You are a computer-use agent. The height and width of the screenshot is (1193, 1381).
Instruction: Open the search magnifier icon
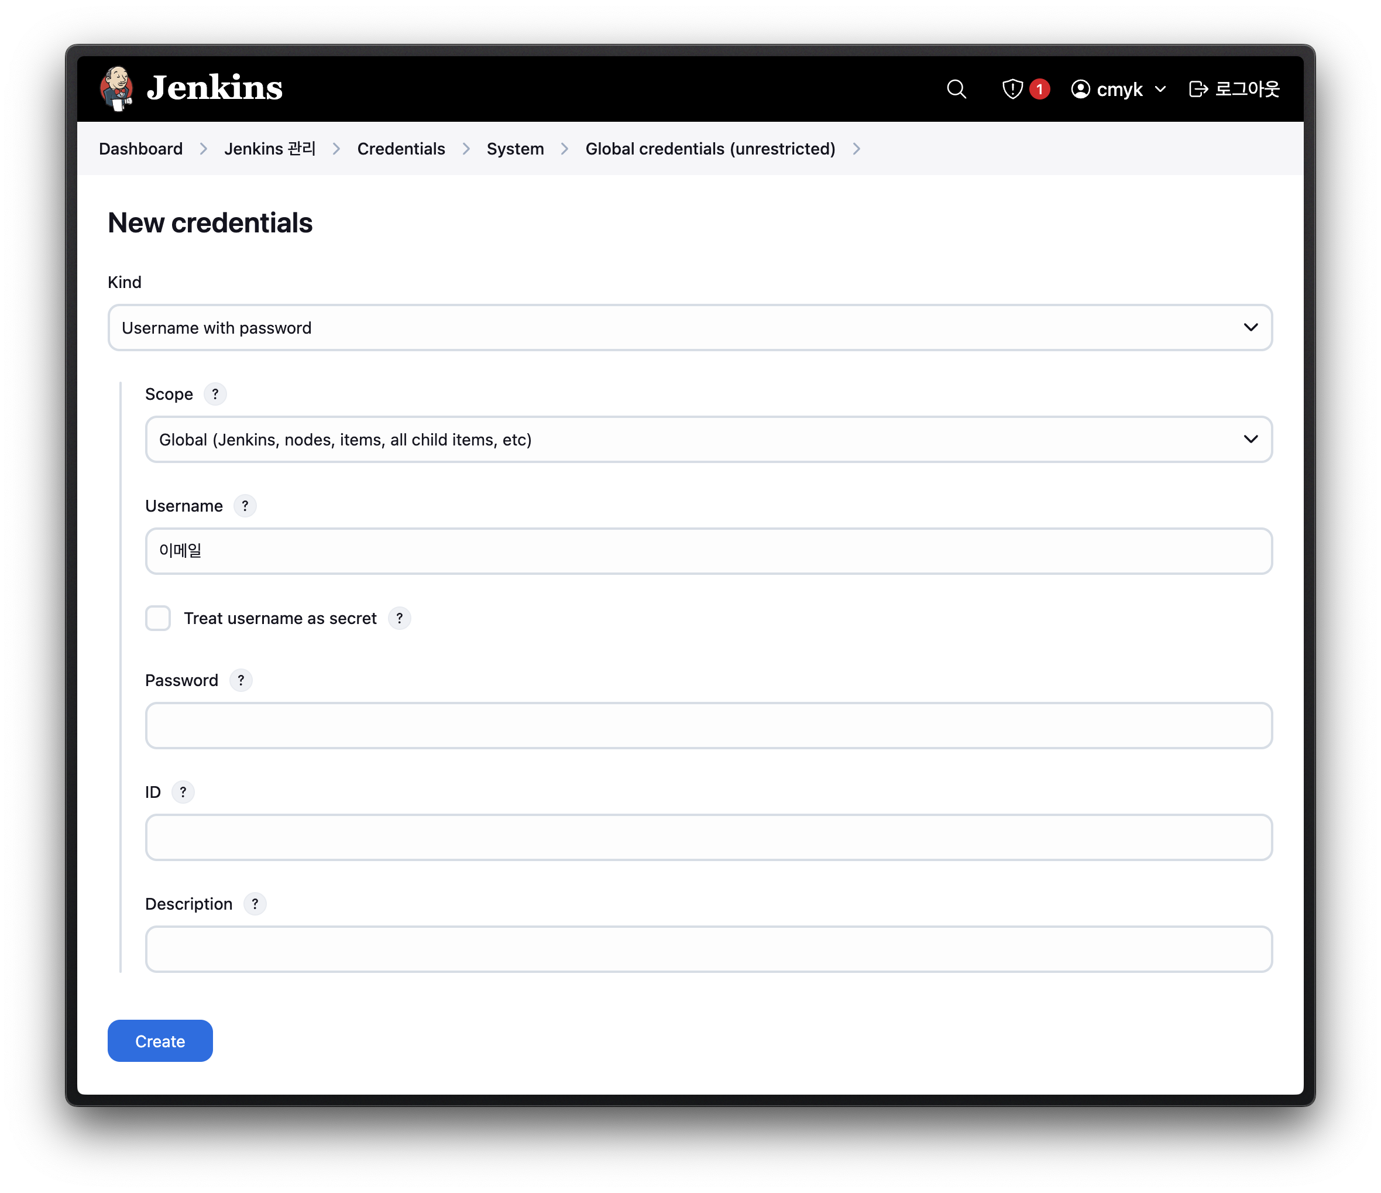point(956,89)
